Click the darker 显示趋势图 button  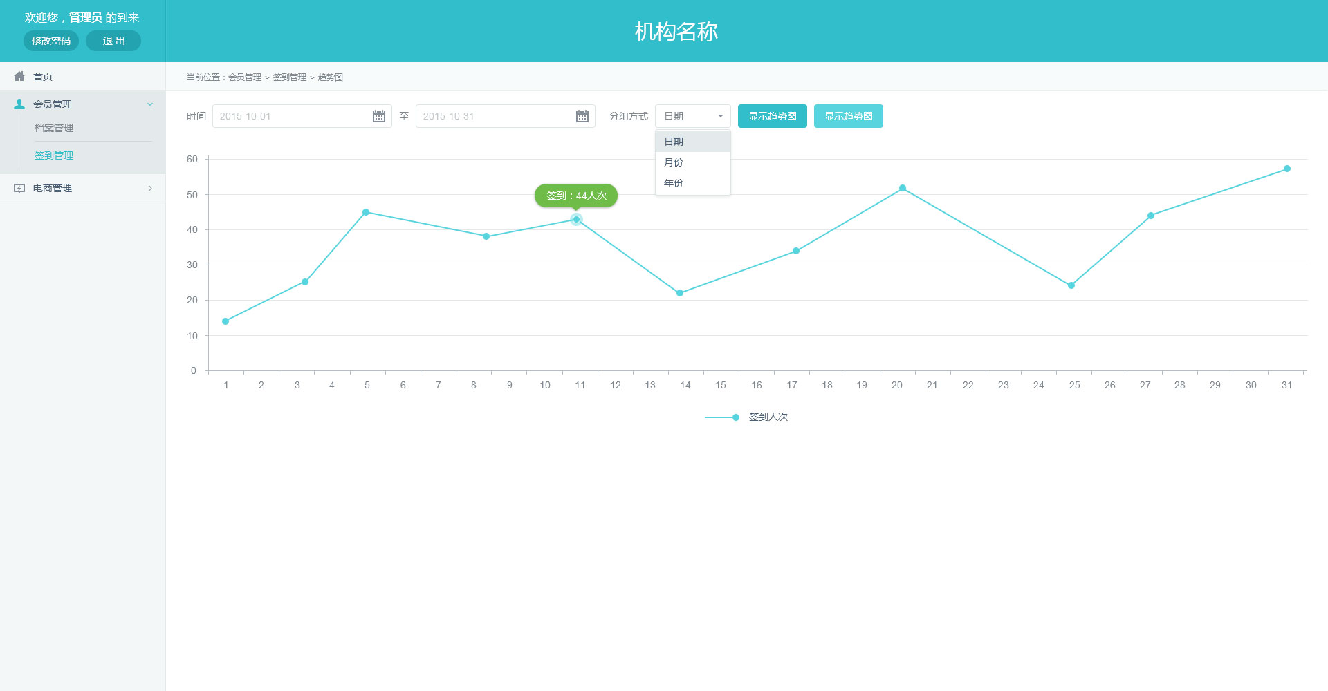(773, 116)
